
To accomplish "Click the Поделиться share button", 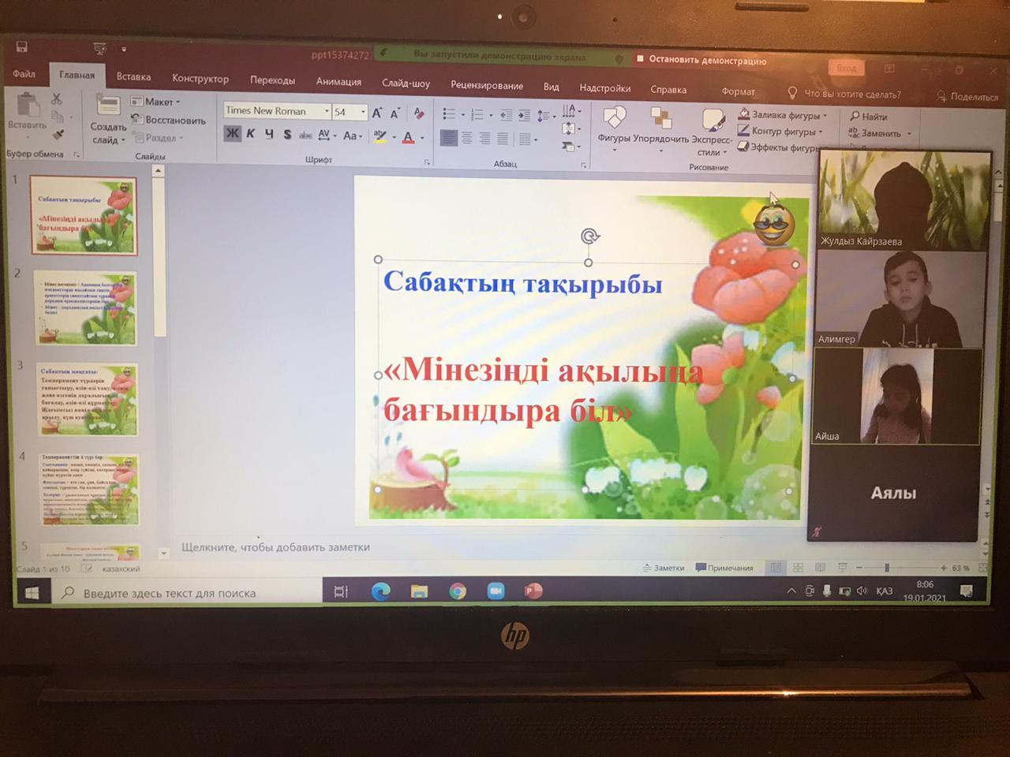I will pyautogui.click(x=967, y=97).
